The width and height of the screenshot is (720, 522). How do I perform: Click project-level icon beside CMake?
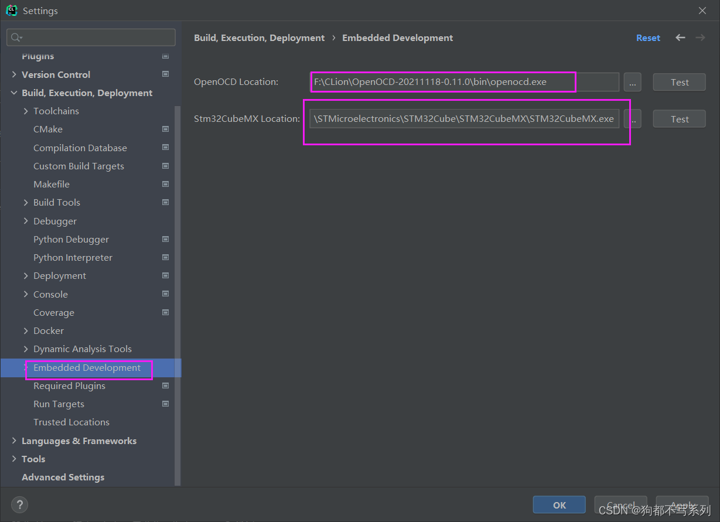click(165, 129)
